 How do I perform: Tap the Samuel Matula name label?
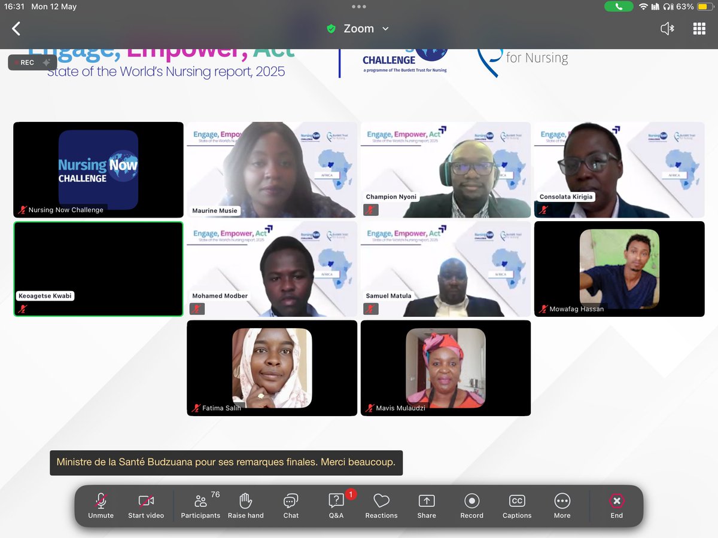[390, 296]
